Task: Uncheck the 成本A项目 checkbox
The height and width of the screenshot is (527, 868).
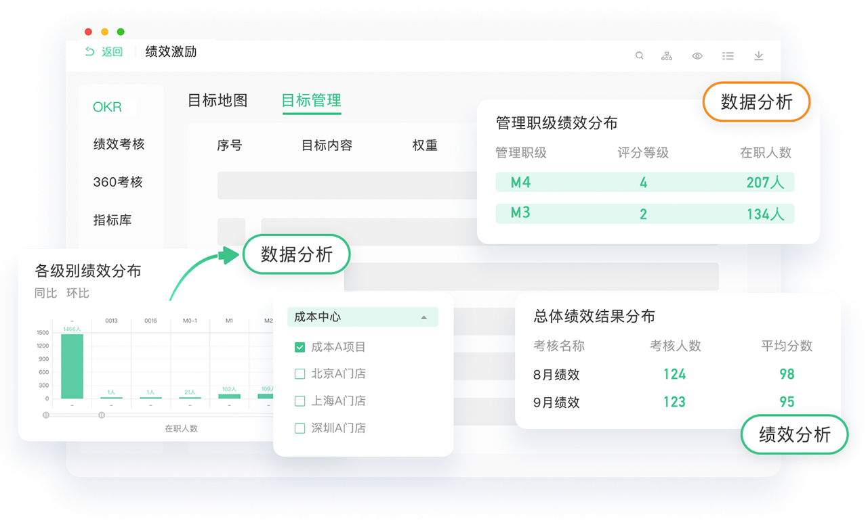Action: pos(299,347)
